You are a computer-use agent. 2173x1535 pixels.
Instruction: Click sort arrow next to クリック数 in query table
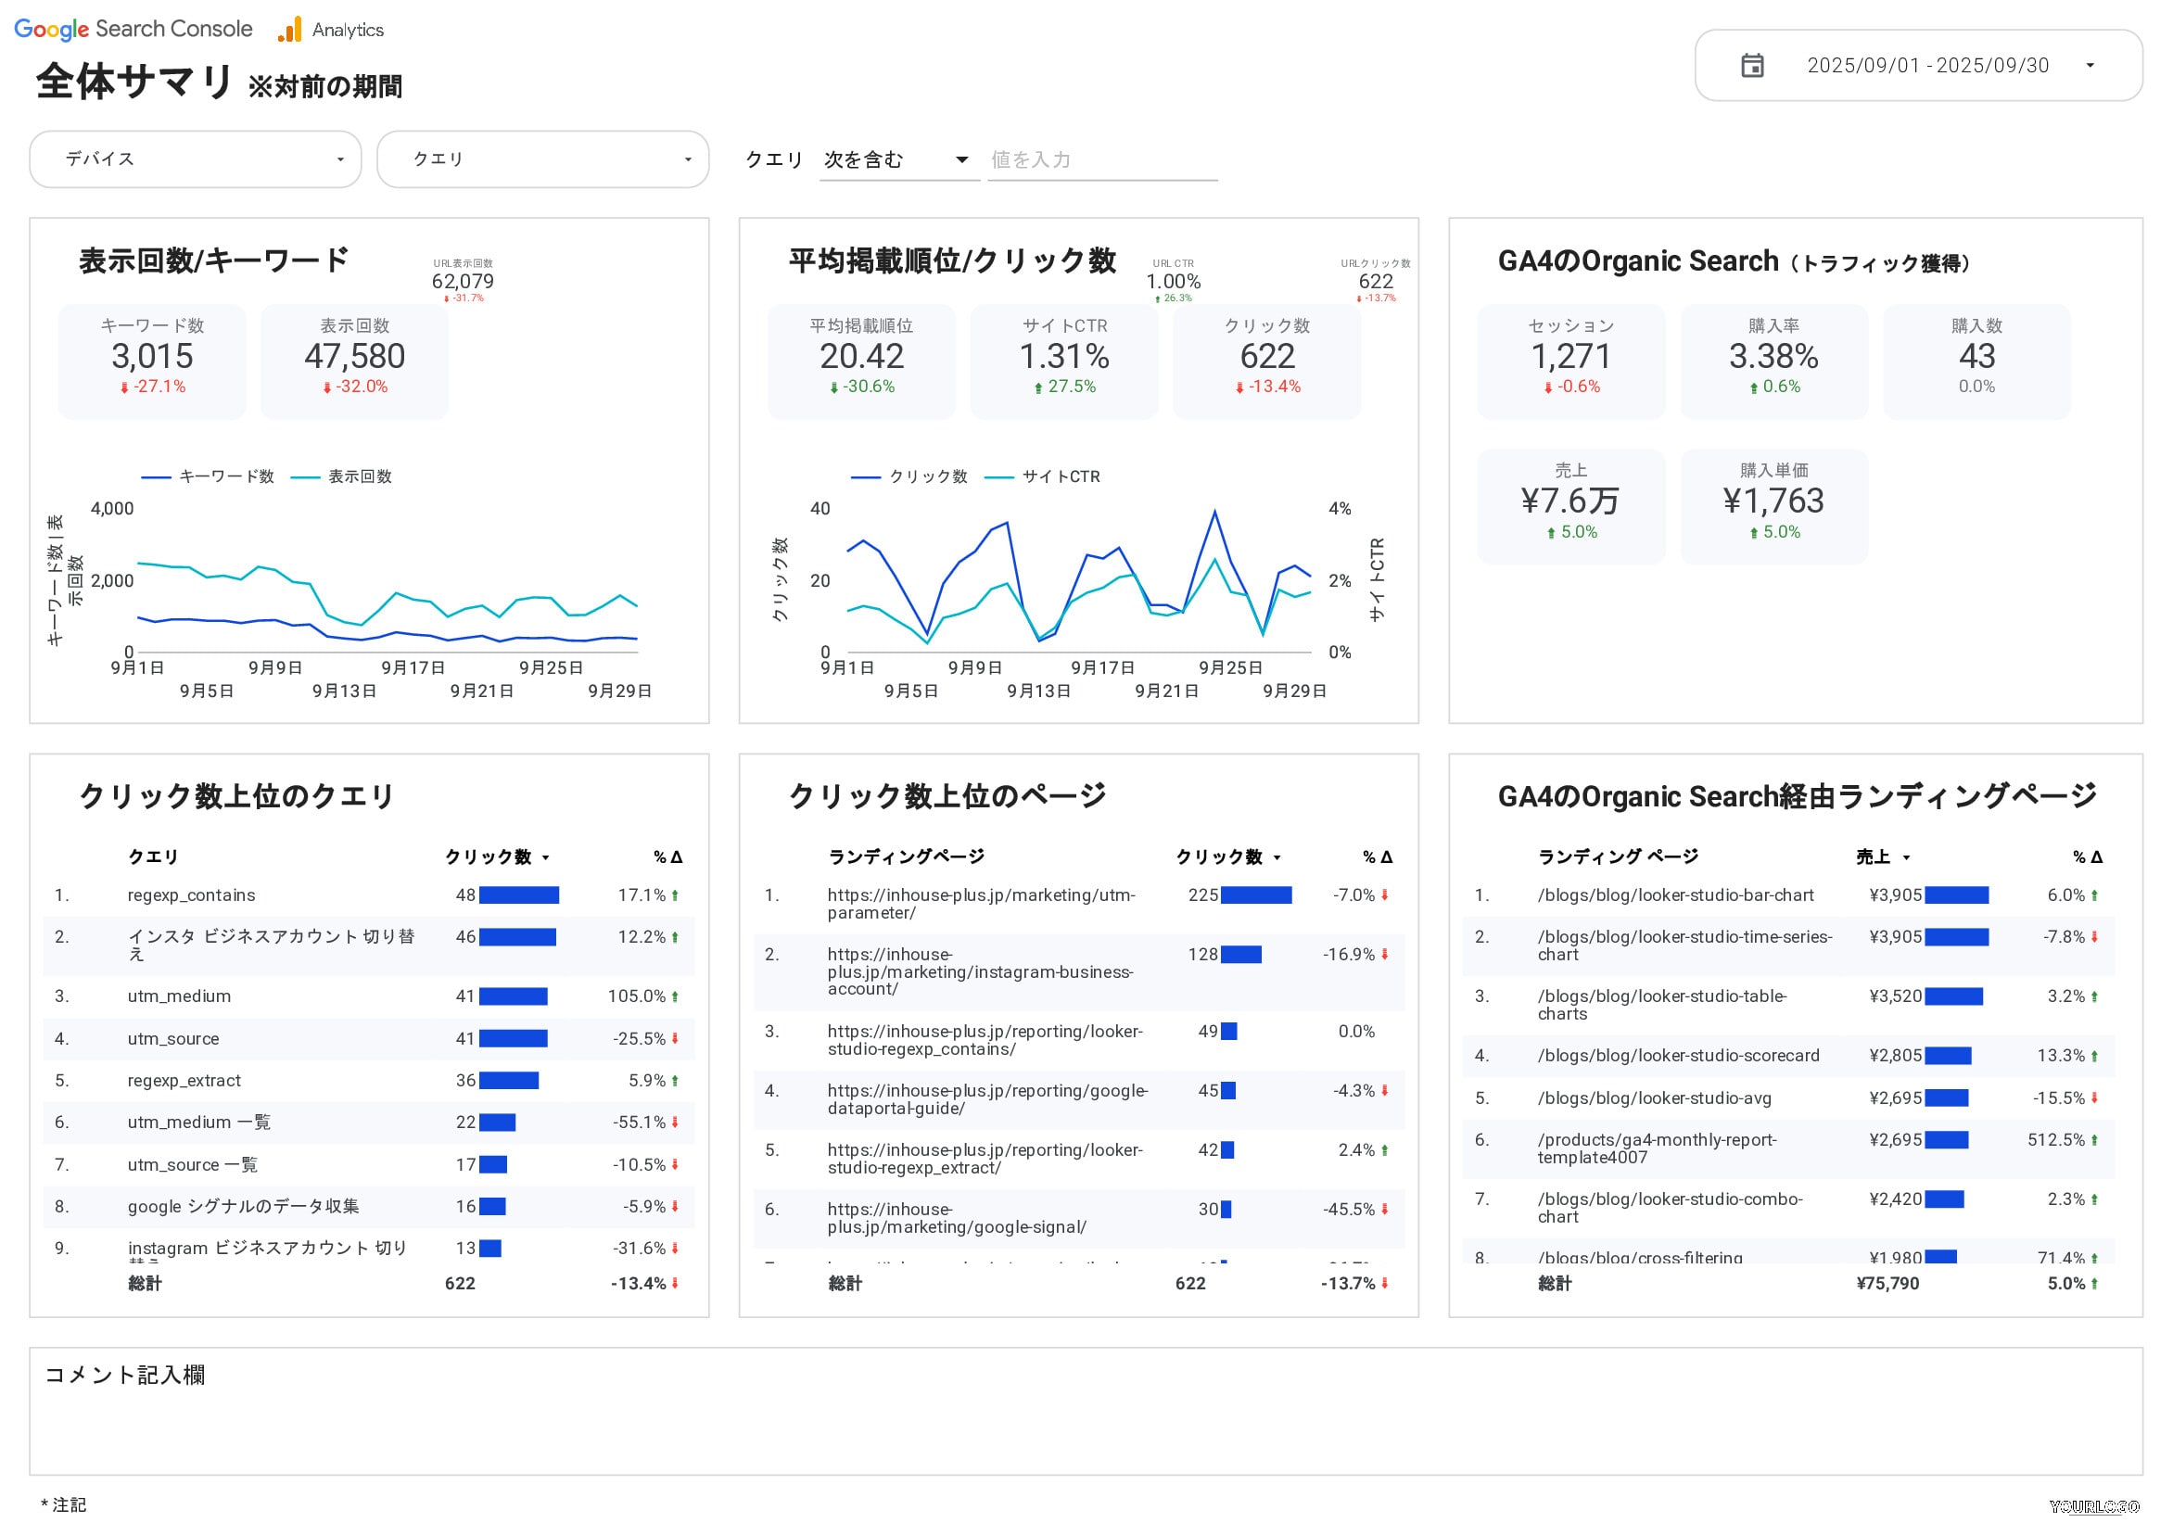(x=546, y=857)
